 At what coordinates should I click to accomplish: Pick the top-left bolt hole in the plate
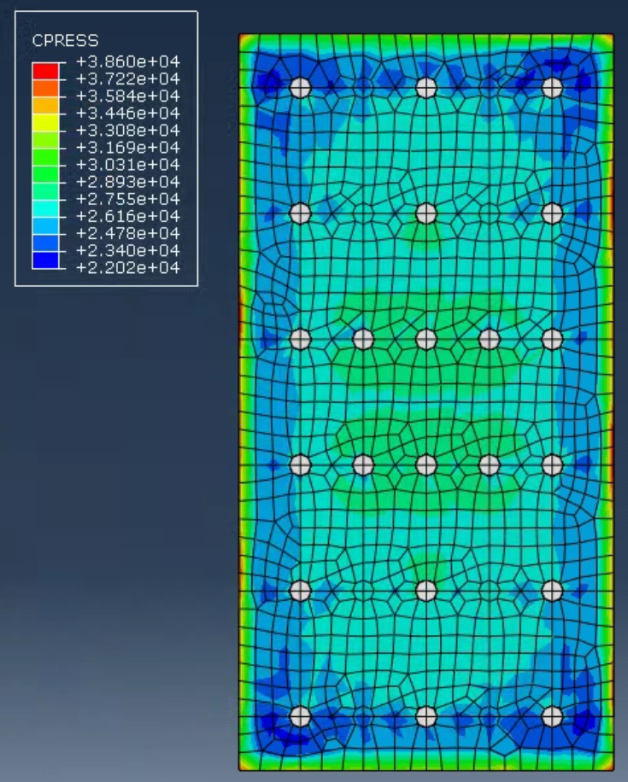(300, 87)
